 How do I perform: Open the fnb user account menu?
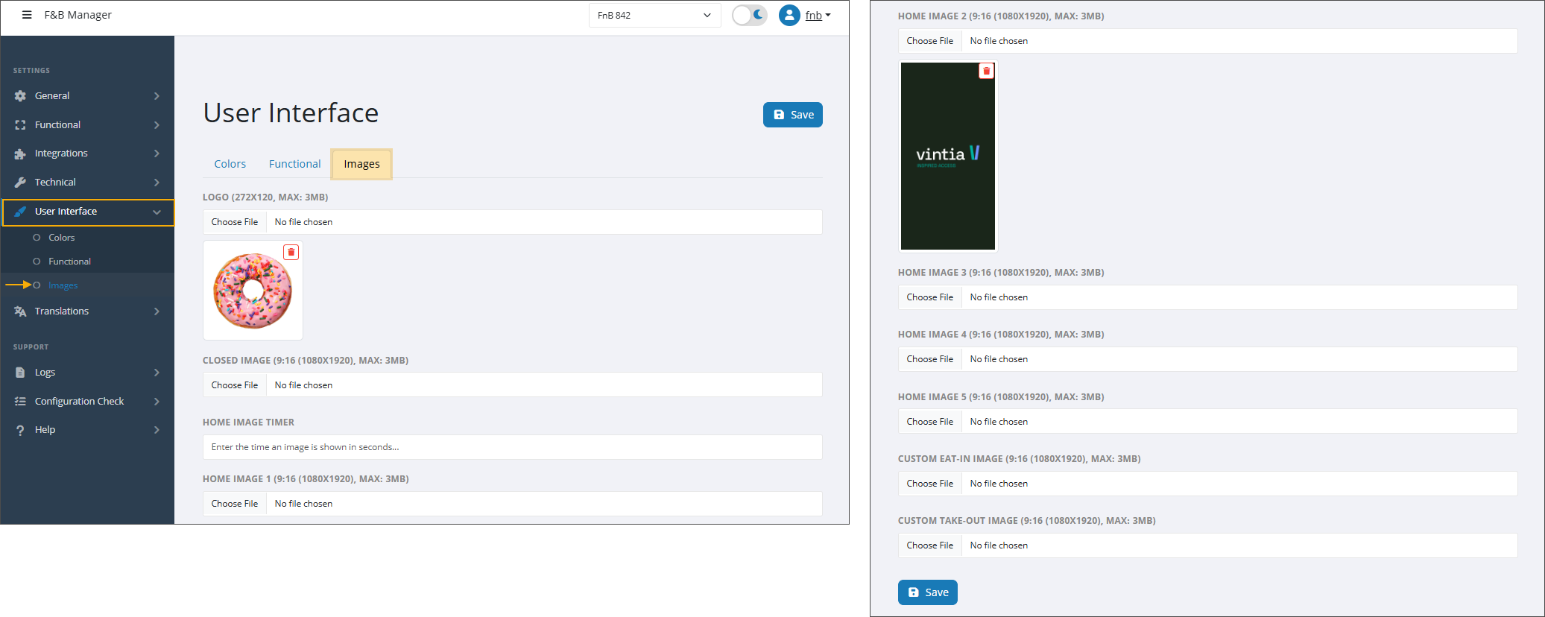pos(818,16)
